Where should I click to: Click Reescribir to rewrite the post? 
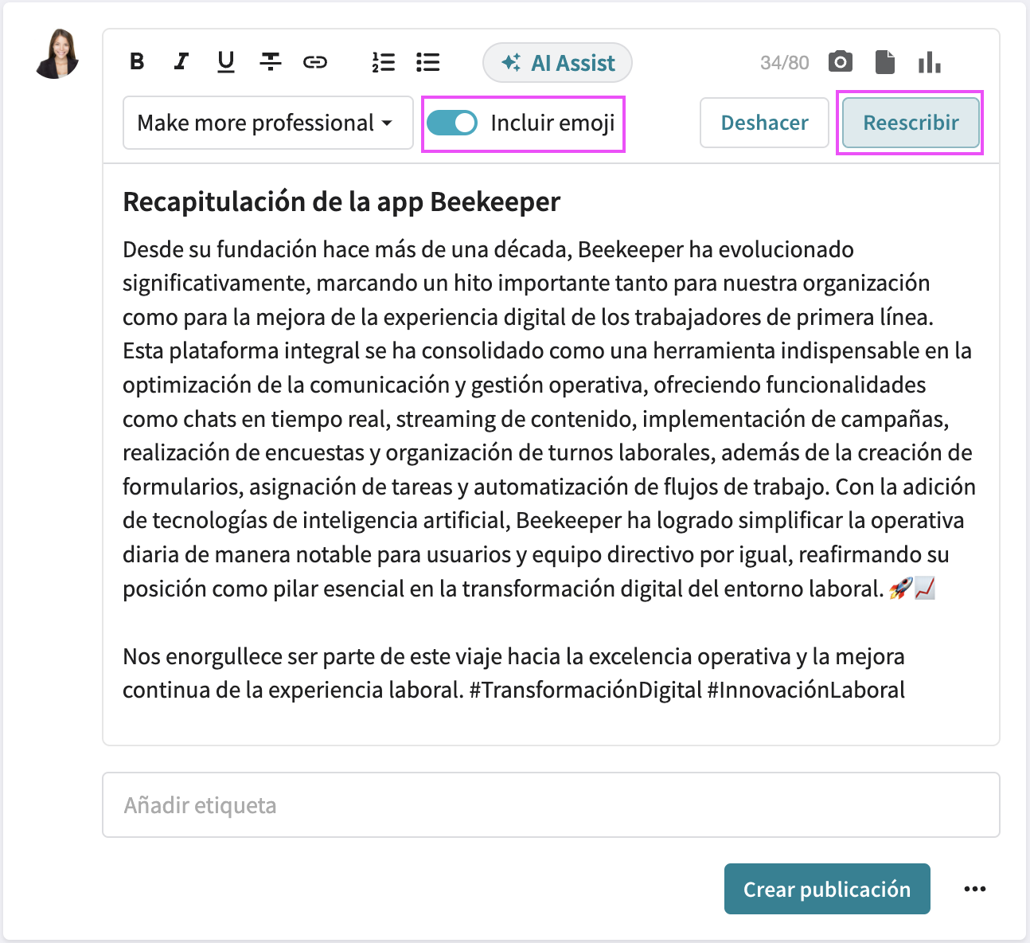[x=910, y=123]
